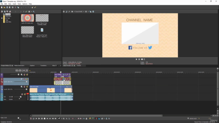Mute the blue outro video track
The height and width of the screenshot is (123, 219).
pos(24,86)
